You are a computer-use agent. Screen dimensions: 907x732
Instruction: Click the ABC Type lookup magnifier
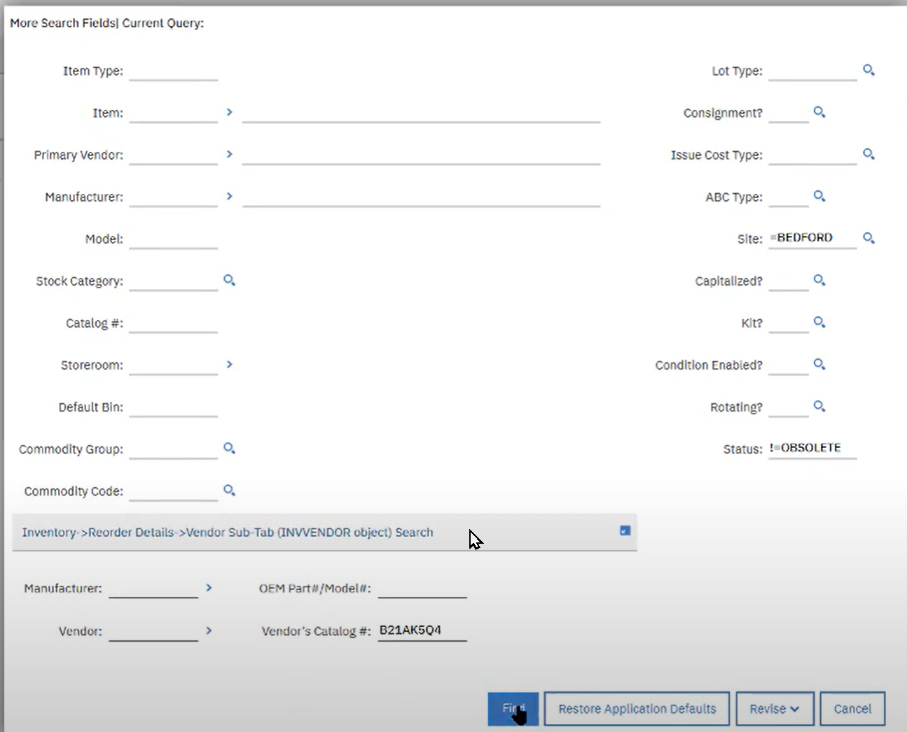pyautogui.click(x=819, y=196)
